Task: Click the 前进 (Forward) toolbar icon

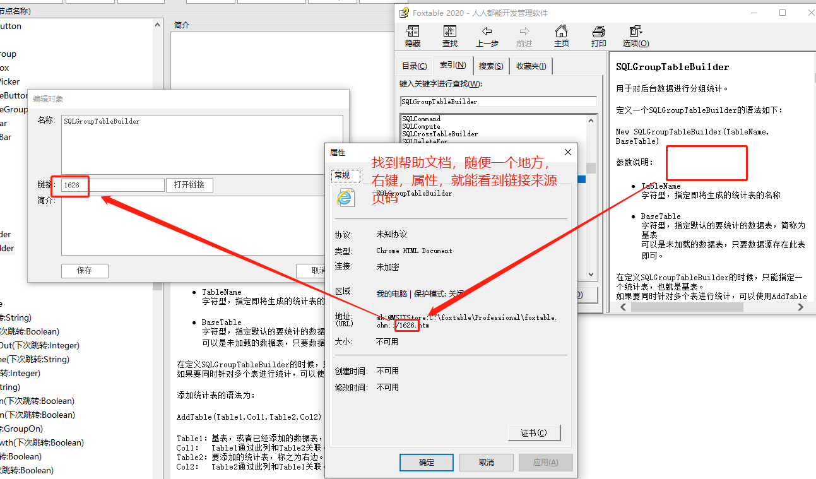Action: (524, 37)
